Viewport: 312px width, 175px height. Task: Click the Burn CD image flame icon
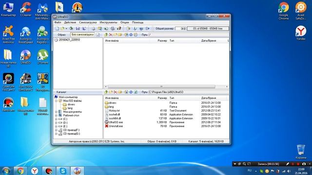click(x=119, y=29)
